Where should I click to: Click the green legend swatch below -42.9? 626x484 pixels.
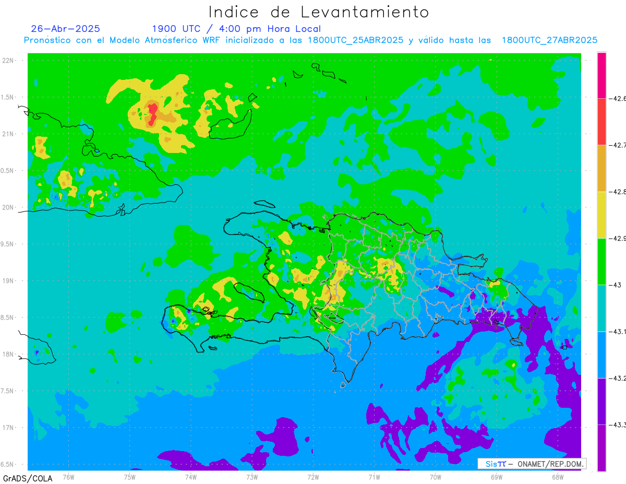coord(601,261)
